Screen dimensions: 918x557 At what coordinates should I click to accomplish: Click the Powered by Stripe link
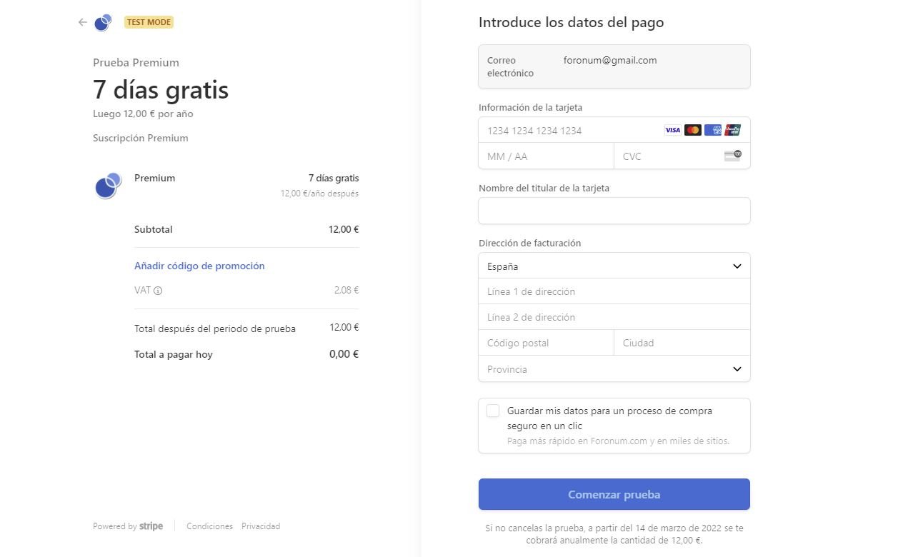click(x=128, y=526)
